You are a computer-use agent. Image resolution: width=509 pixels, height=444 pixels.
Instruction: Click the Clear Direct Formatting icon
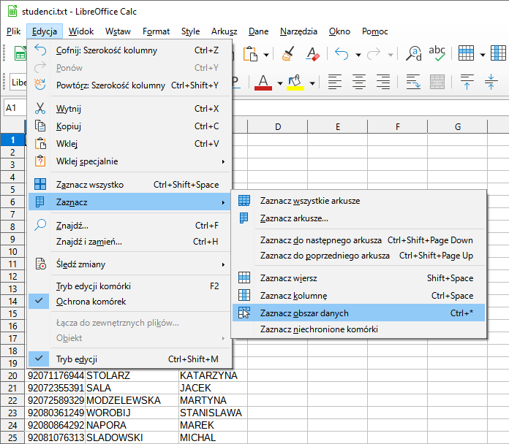coord(312,54)
